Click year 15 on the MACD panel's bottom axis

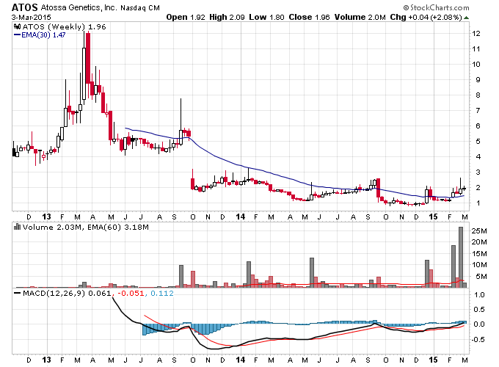433,360
